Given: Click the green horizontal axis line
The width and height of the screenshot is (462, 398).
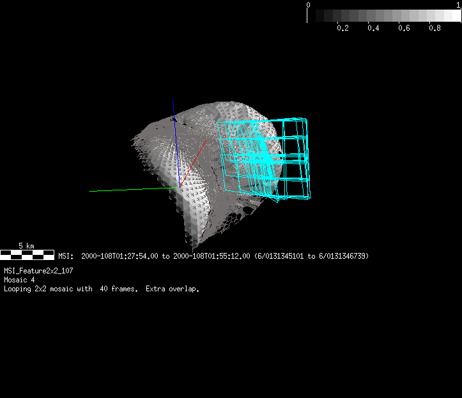Looking at the screenshot, I should point(128,189).
